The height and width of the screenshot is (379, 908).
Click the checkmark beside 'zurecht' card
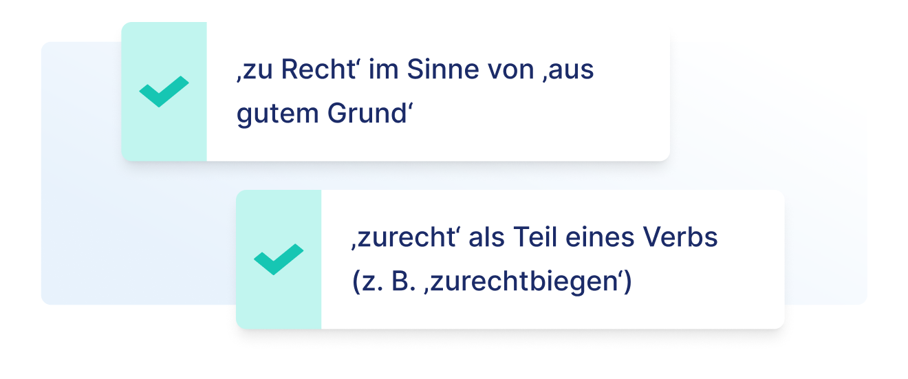pyautogui.click(x=279, y=259)
